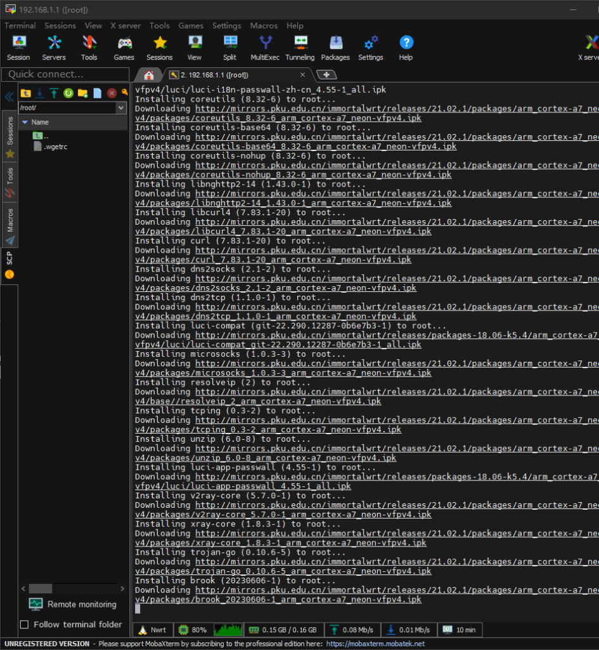
Task: Split the terminal using Split icon
Action: (229, 48)
